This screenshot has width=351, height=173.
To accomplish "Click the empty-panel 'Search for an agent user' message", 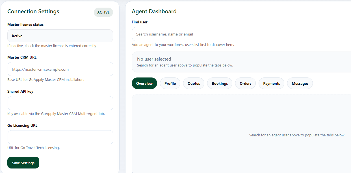I will pyautogui.click(x=297, y=135).
